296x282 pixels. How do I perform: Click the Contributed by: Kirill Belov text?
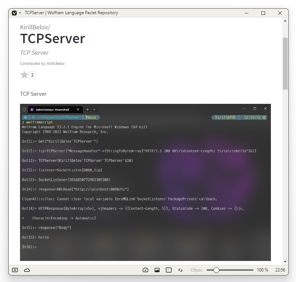click(42, 64)
